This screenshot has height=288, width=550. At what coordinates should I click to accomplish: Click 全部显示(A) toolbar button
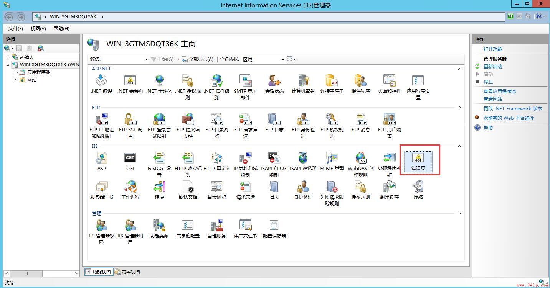[x=198, y=59]
